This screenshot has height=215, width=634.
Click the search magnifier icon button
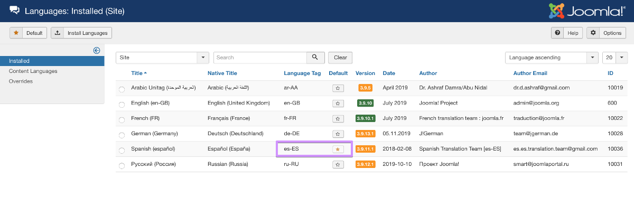pos(315,58)
